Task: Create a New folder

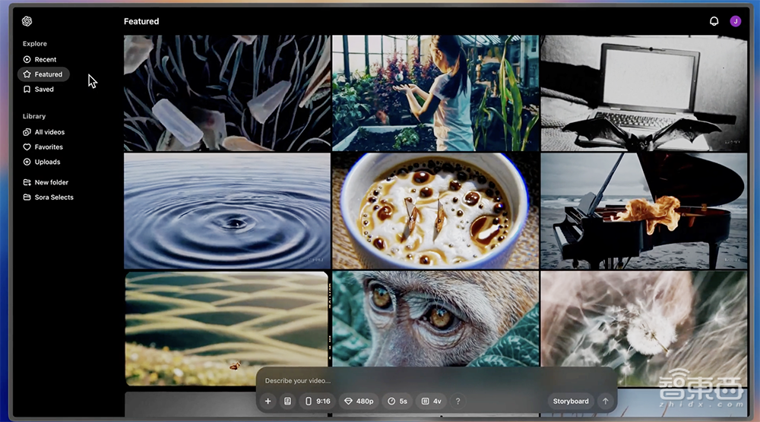Action: pyautogui.click(x=51, y=182)
